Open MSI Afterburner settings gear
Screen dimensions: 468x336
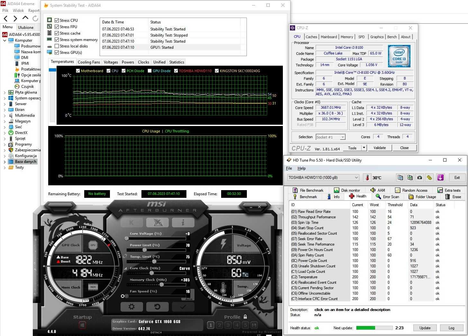tap(131, 307)
